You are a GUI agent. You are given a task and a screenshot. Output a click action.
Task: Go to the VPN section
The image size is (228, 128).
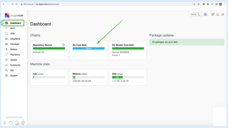[x=12, y=34]
